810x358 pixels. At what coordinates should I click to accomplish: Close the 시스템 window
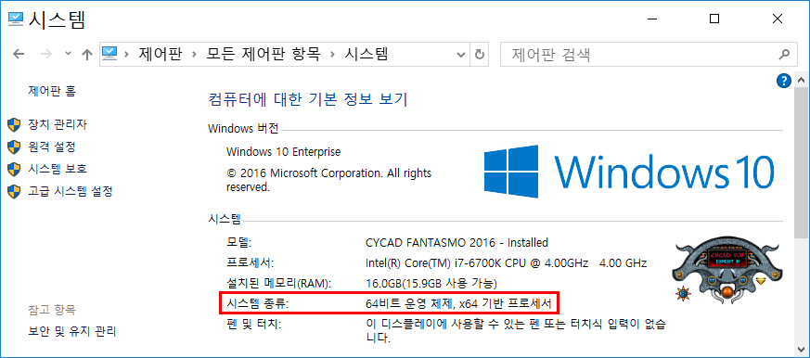click(x=777, y=19)
